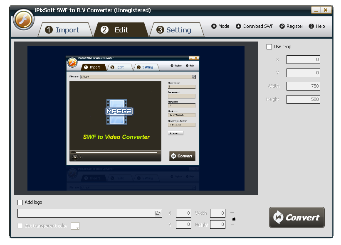Viewport: 341px width, 245px height.
Task: Click the crop Height field showing 500
Action: (303, 99)
